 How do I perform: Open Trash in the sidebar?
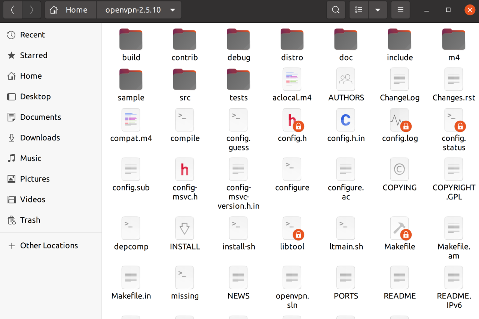tap(51, 220)
